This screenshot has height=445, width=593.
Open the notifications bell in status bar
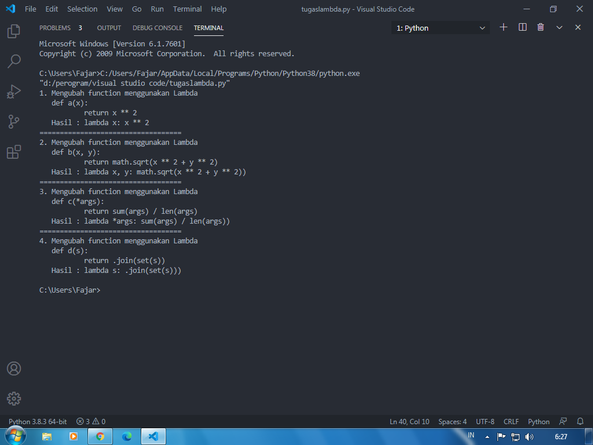[580, 421]
